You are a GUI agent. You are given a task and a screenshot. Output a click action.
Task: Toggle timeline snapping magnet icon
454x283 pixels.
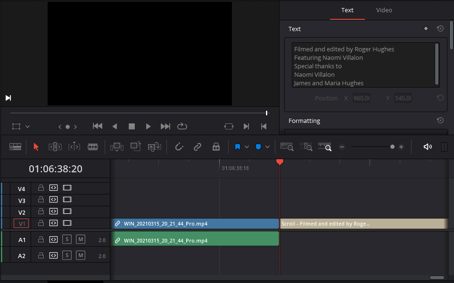[179, 147]
